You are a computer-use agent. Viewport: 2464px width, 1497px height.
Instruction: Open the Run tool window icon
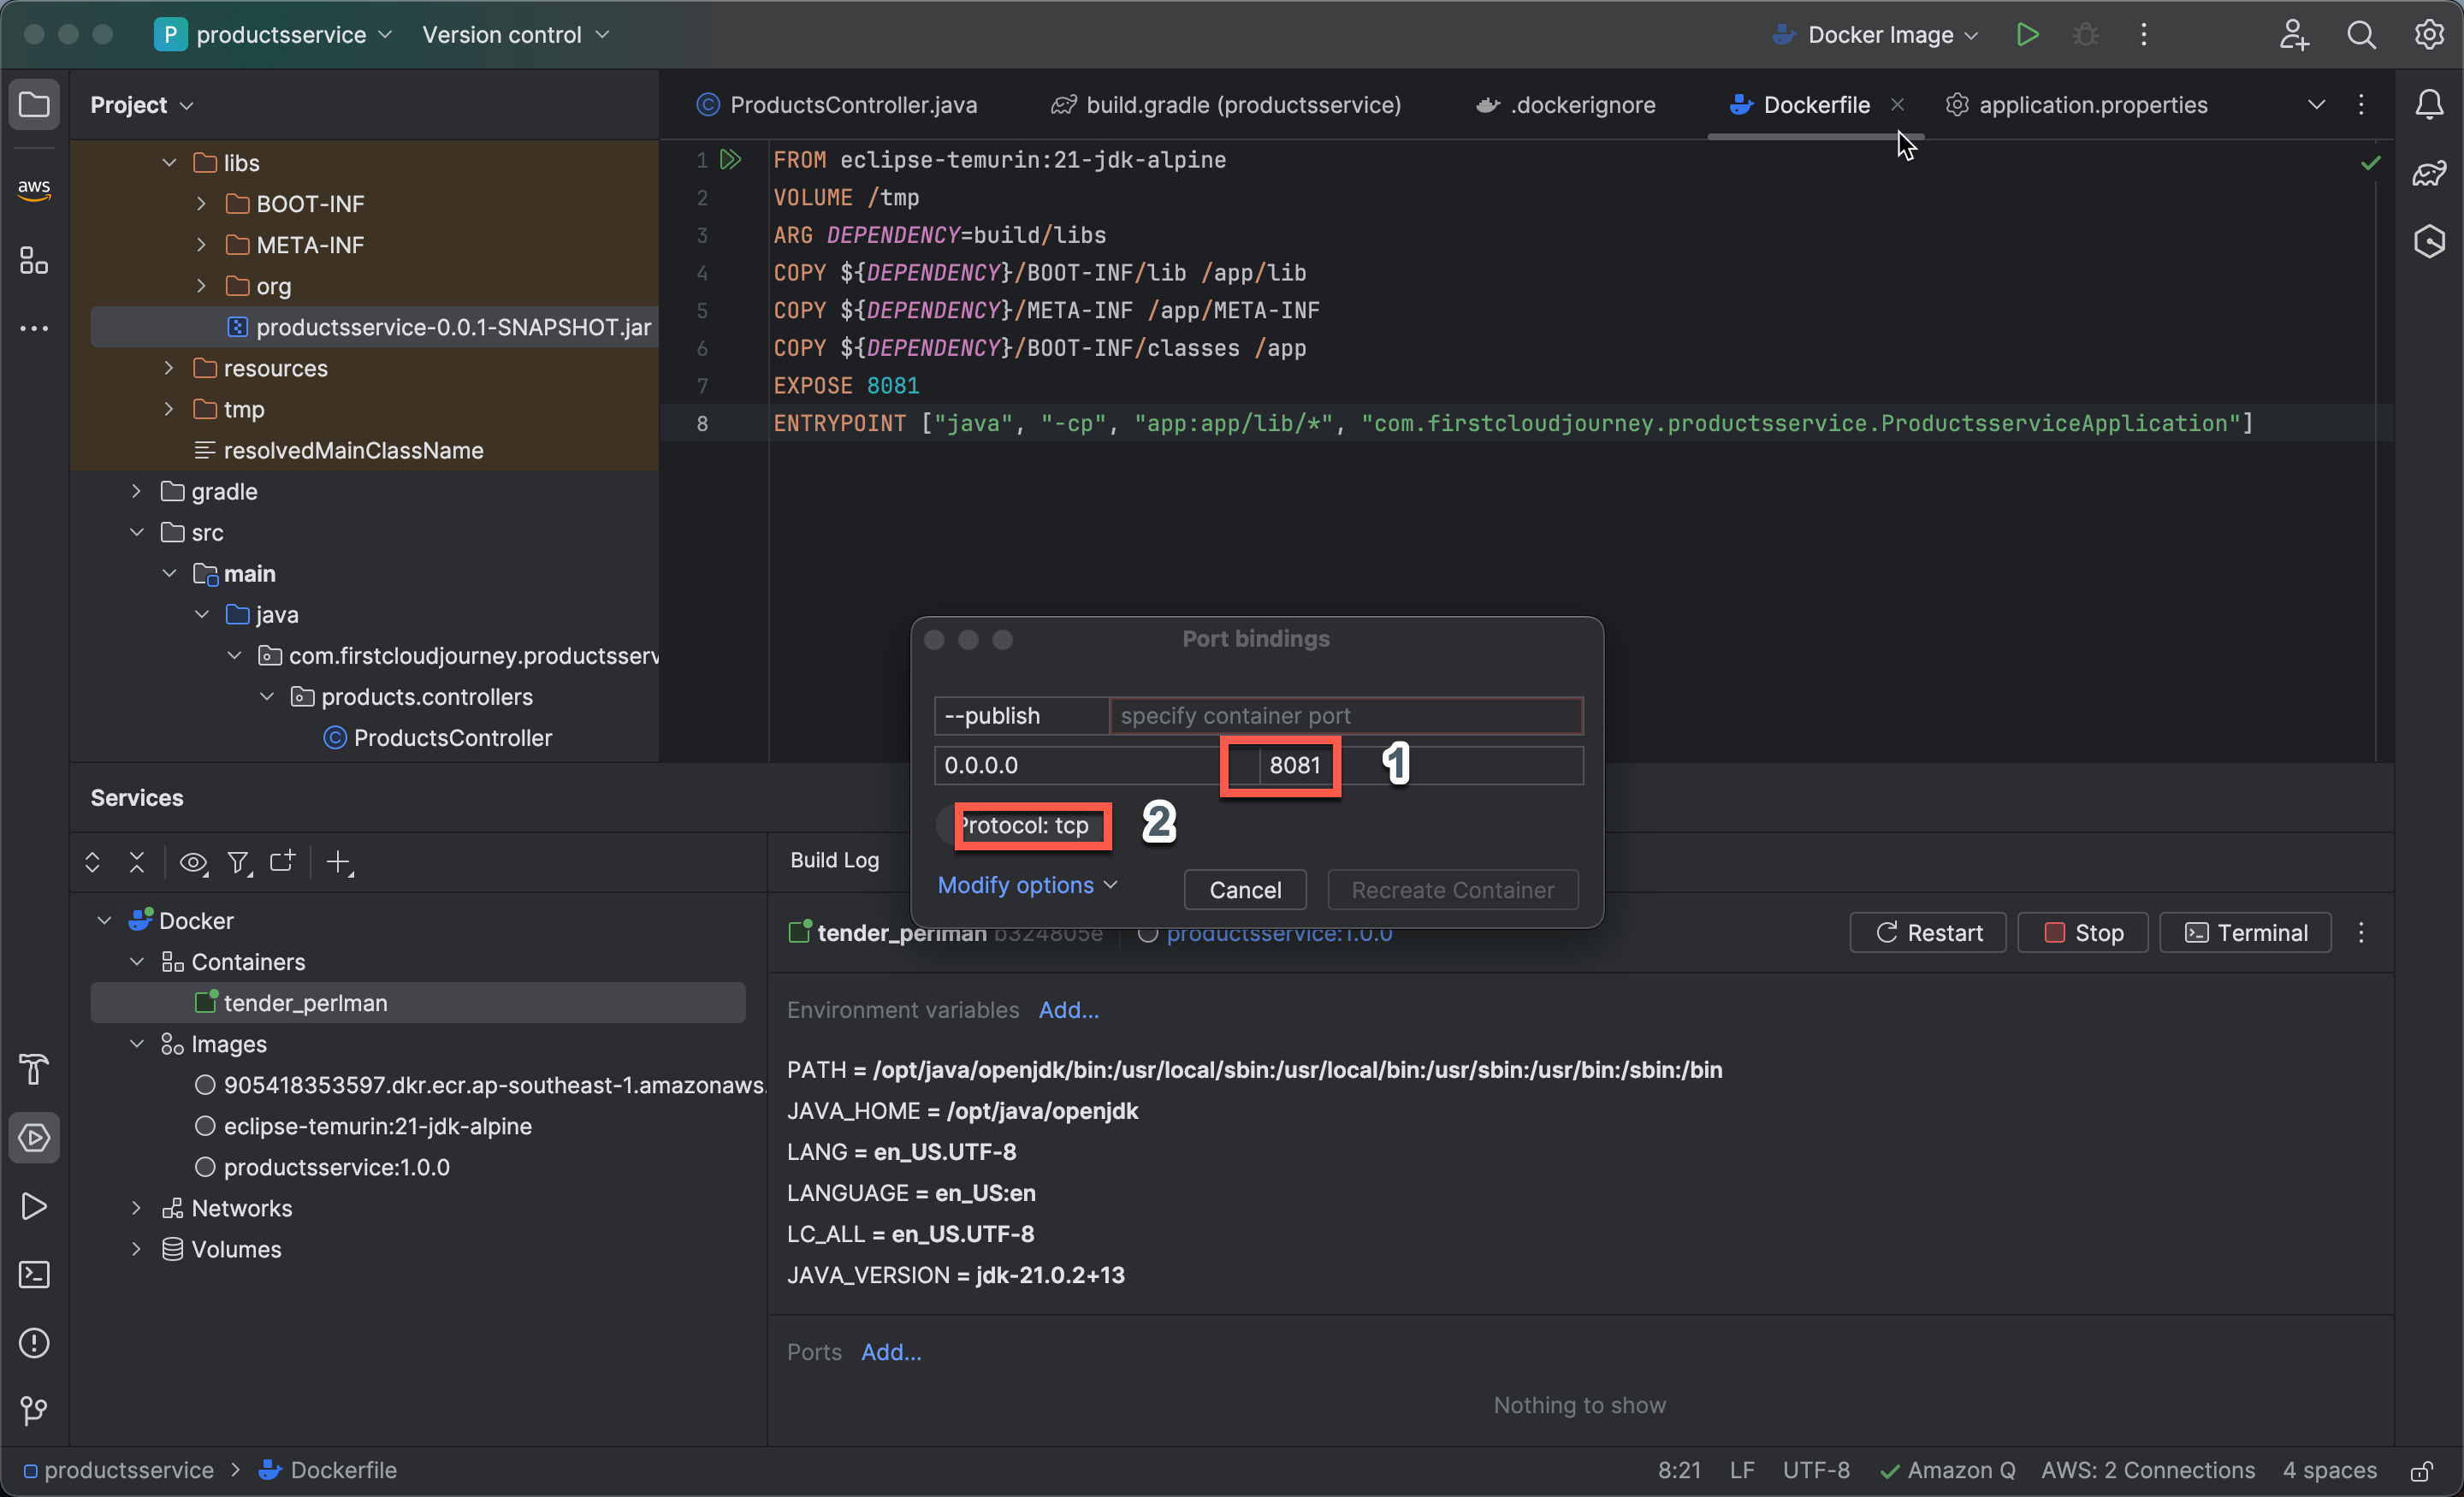coord(34,1206)
